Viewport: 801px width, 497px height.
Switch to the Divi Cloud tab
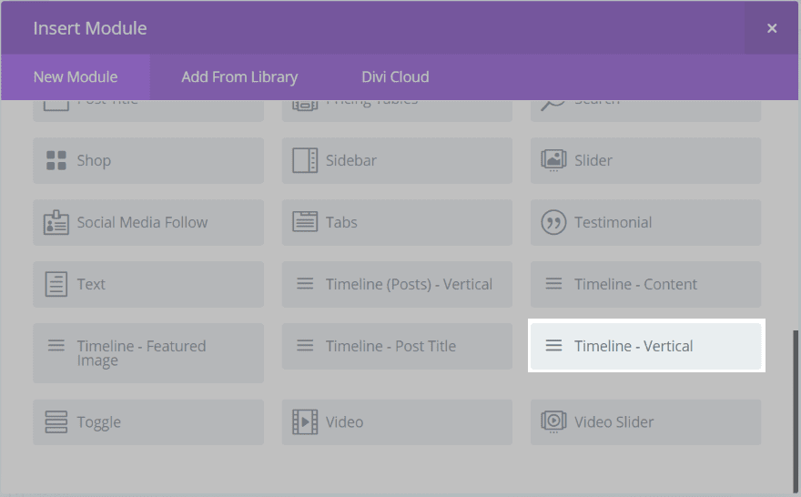395,77
